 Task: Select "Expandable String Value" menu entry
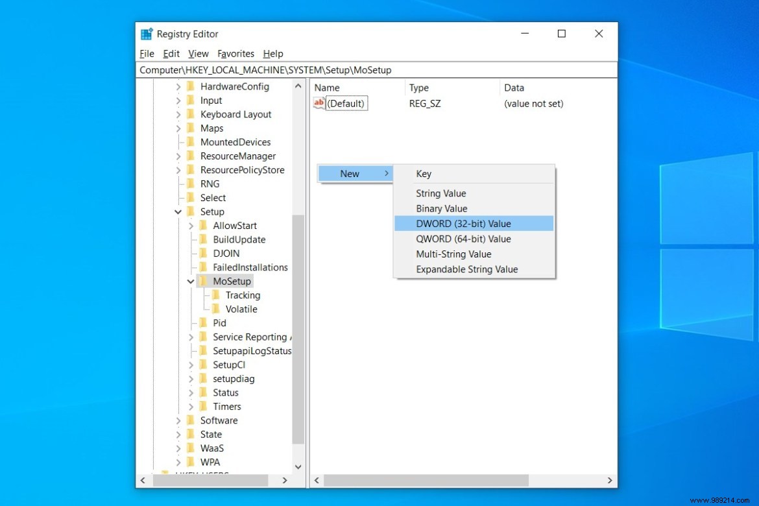tap(466, 269)
